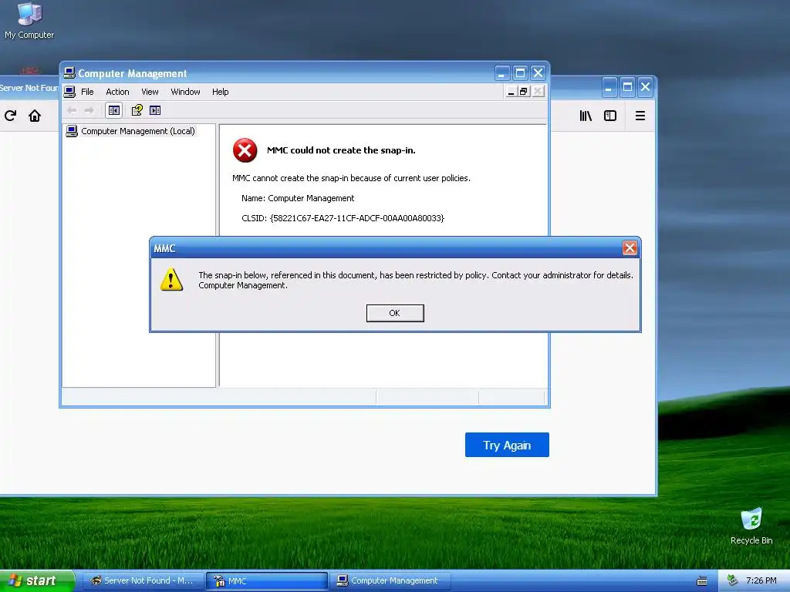
Task: Click the red error X icon
Action: pyautogui.click(x=245, y=150)
